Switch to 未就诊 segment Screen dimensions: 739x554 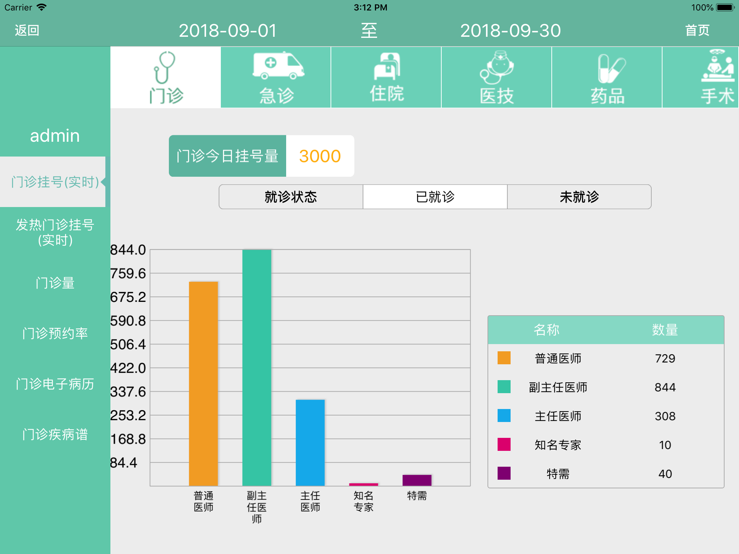(x=579, y=197)
